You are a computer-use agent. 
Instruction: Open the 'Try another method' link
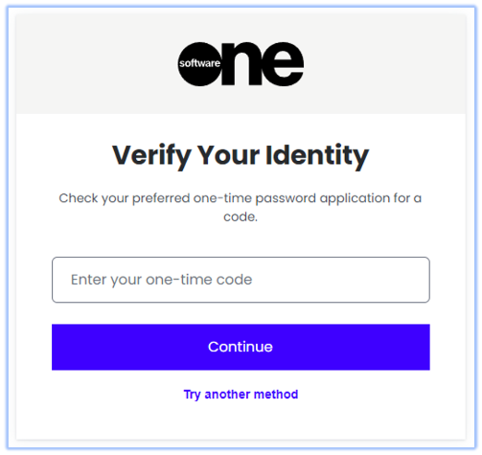click(x=241, y=395)
